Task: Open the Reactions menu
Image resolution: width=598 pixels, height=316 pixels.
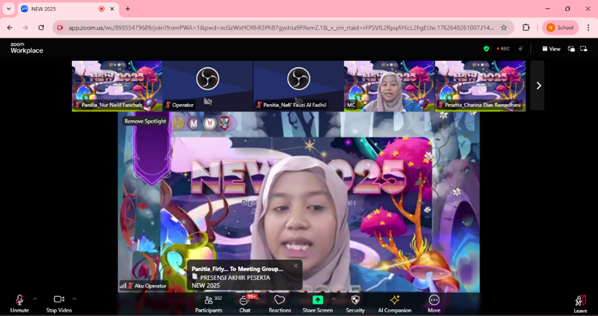Action: point(280,303)
